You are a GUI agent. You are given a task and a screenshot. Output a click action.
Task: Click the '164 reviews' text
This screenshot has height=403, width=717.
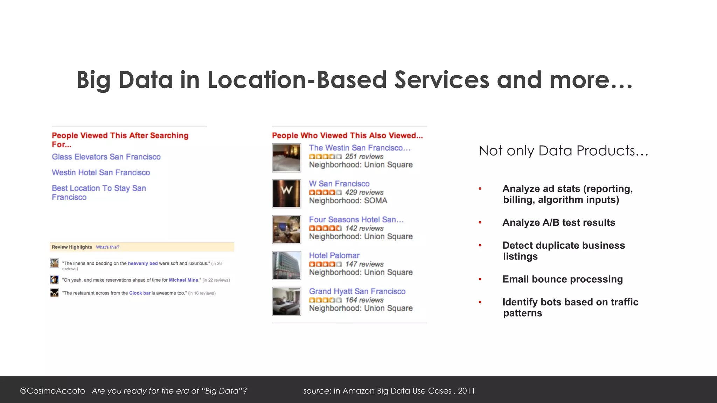[364, 300]
